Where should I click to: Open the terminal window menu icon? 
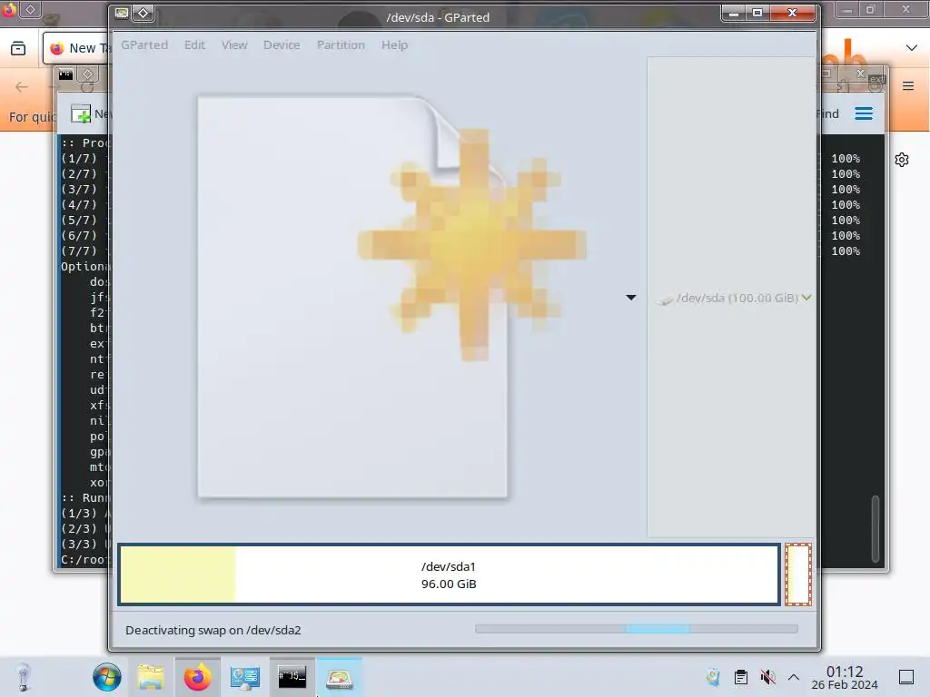[x=65, y=74]
